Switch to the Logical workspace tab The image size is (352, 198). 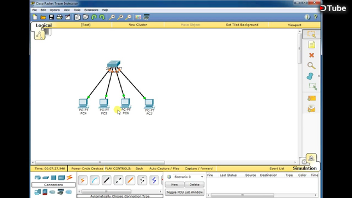(43, 25)
